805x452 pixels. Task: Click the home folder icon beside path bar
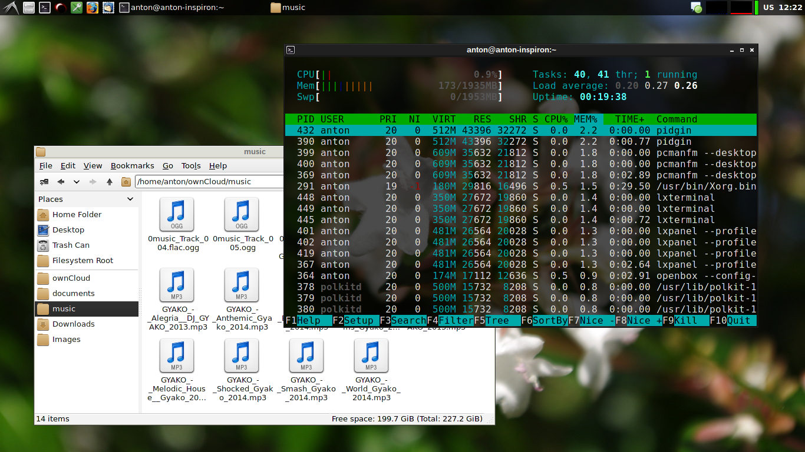(126, 182)
